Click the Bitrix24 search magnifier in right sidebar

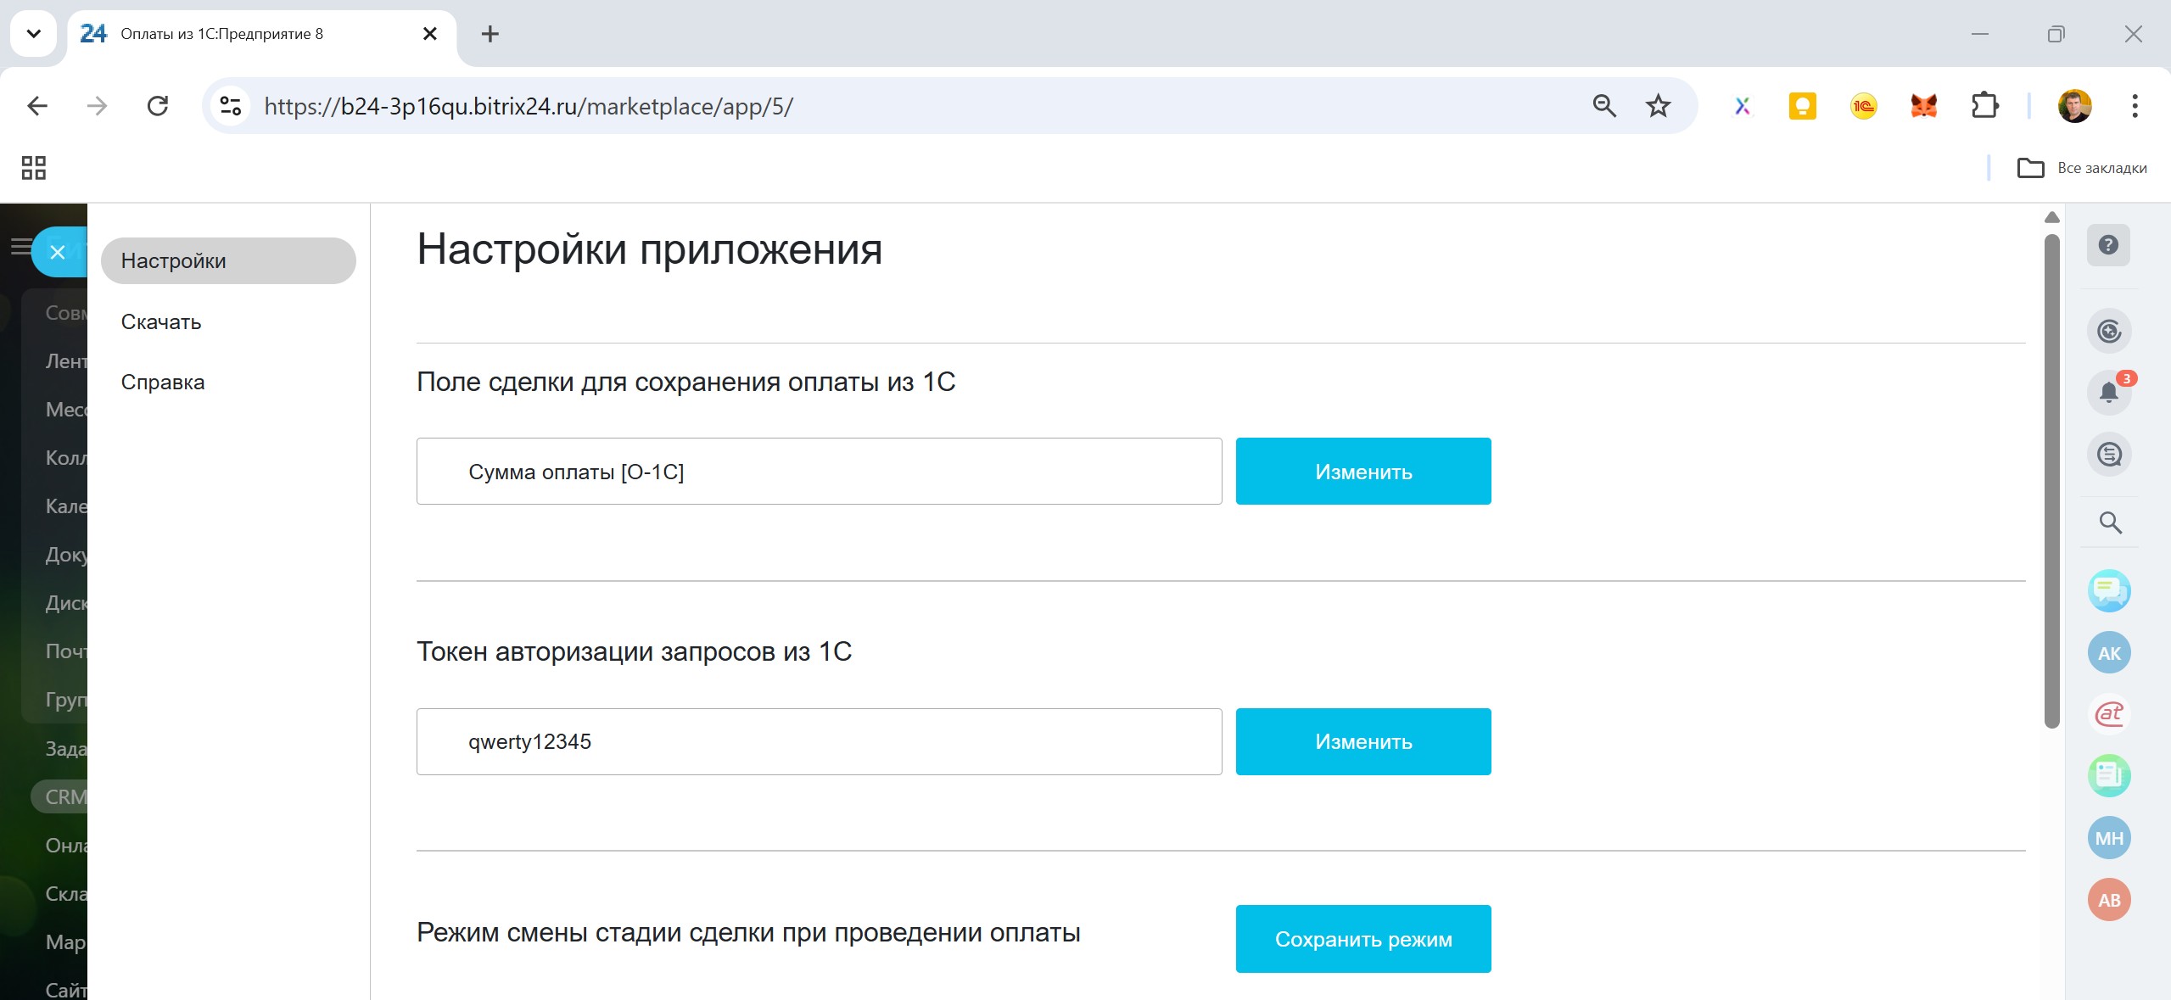(2110, 522)
